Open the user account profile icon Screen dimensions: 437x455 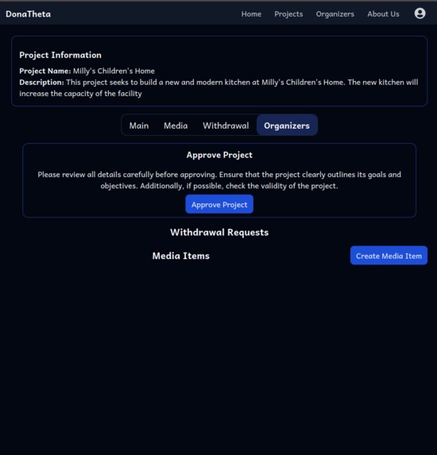tap(420, 13)
